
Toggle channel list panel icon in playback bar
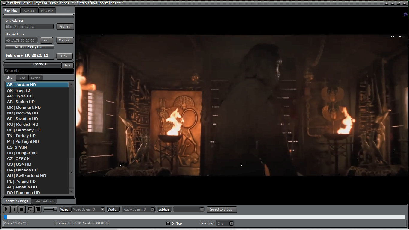[38, 209]
